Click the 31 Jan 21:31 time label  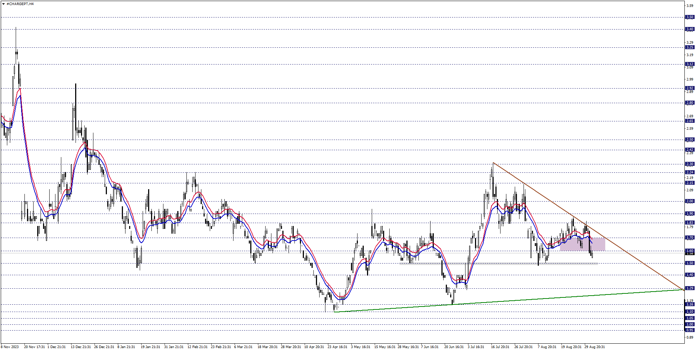coord(174,347)
